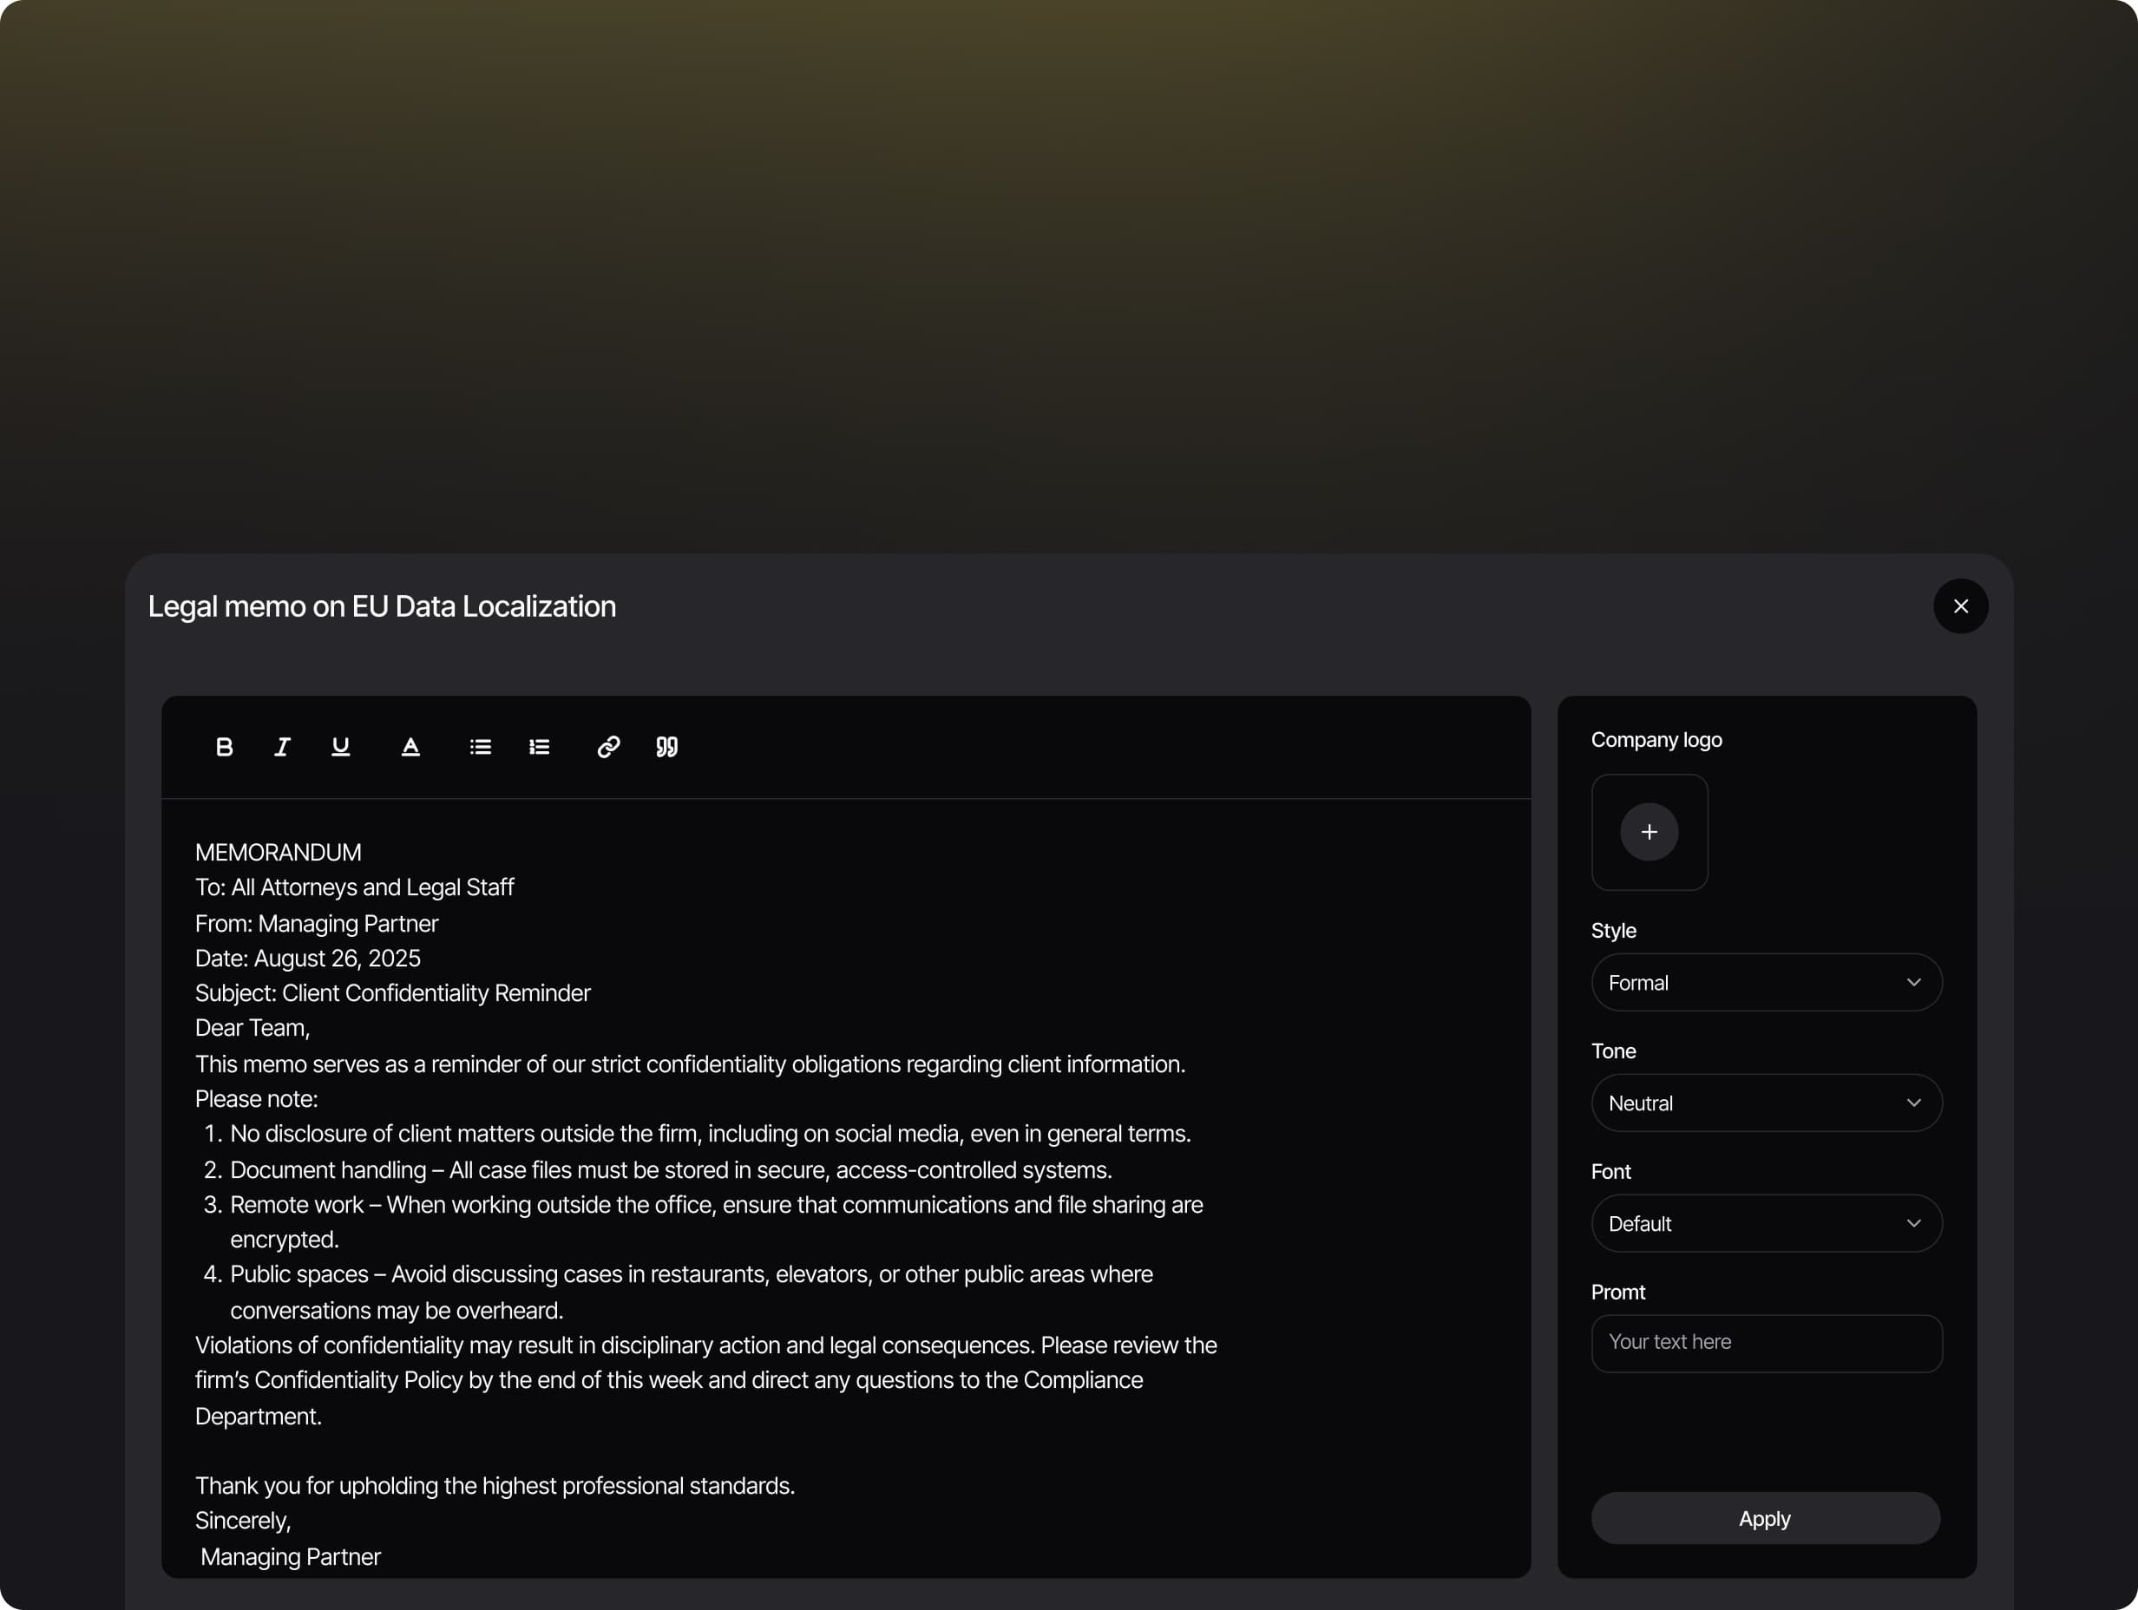
Task: Click the insert link icon
Action: click(x=609, y=747)
